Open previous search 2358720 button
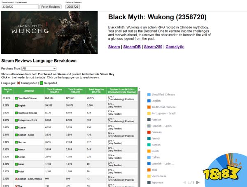The width and height of the screenshot is (247, 187). click(72, 7)
